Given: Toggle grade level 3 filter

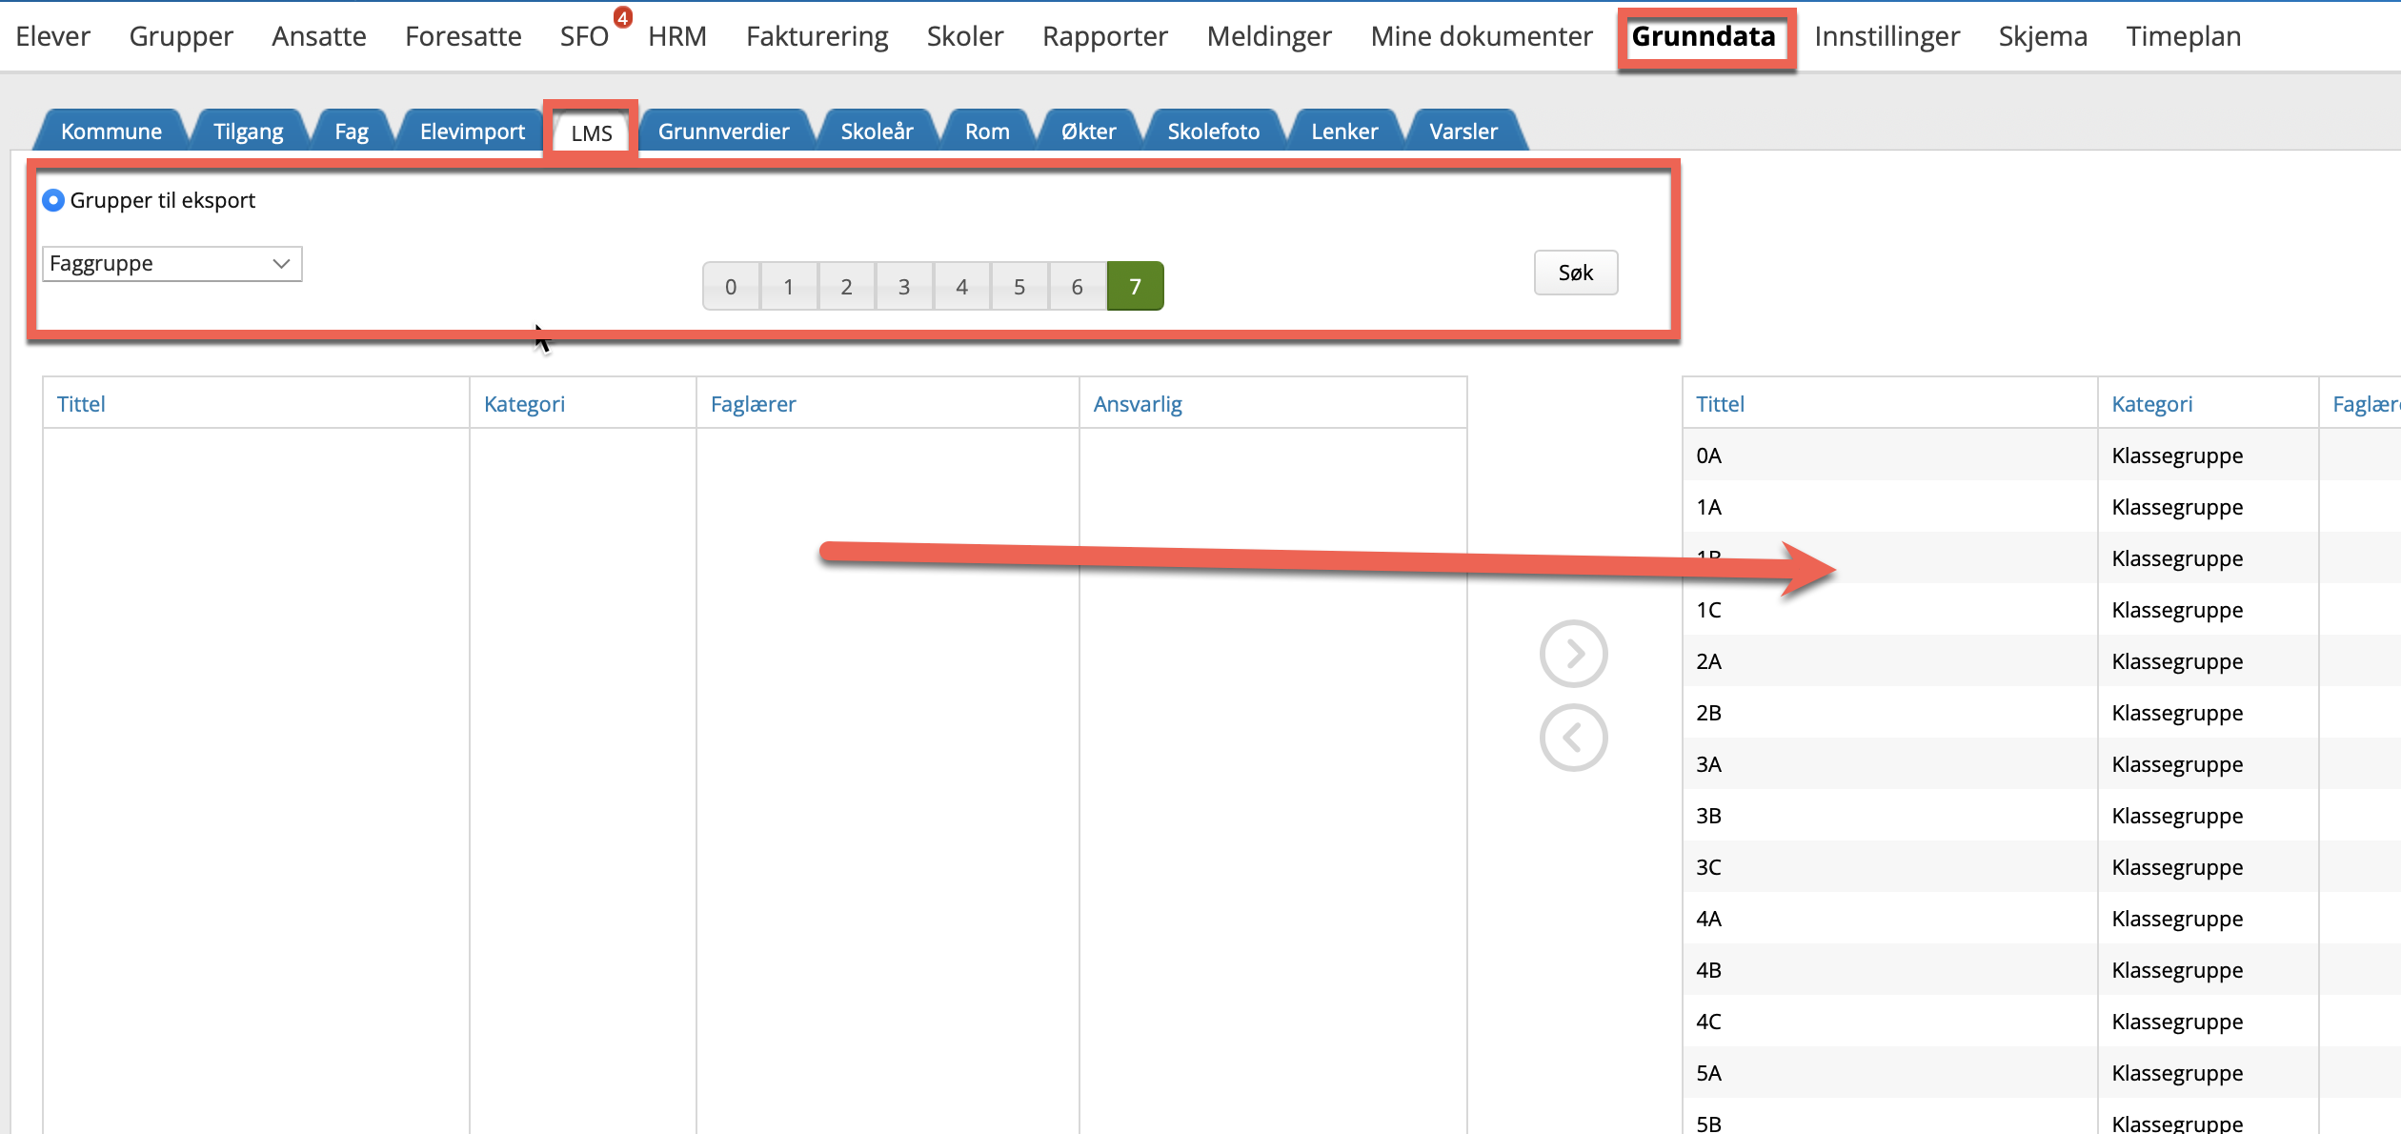Looking at the screenshot, I should [x=904, y=286].
